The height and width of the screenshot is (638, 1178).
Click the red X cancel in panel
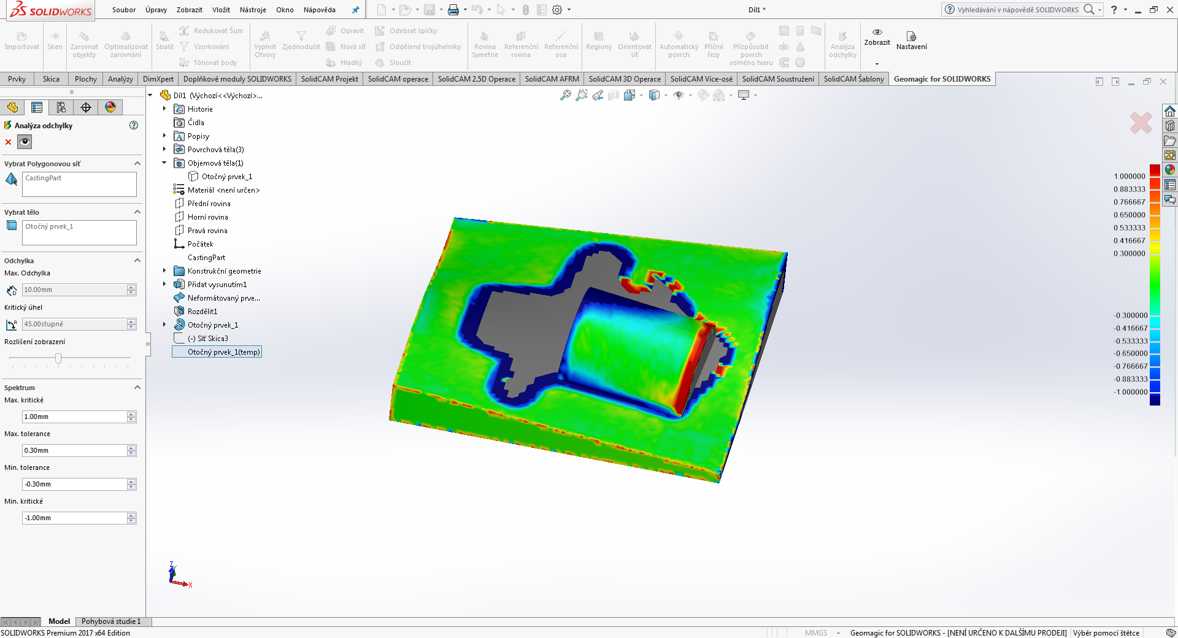pyautogui.click(x=8, y=142)
